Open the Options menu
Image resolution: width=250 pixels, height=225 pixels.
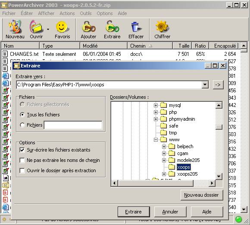[x=105, y=13]
